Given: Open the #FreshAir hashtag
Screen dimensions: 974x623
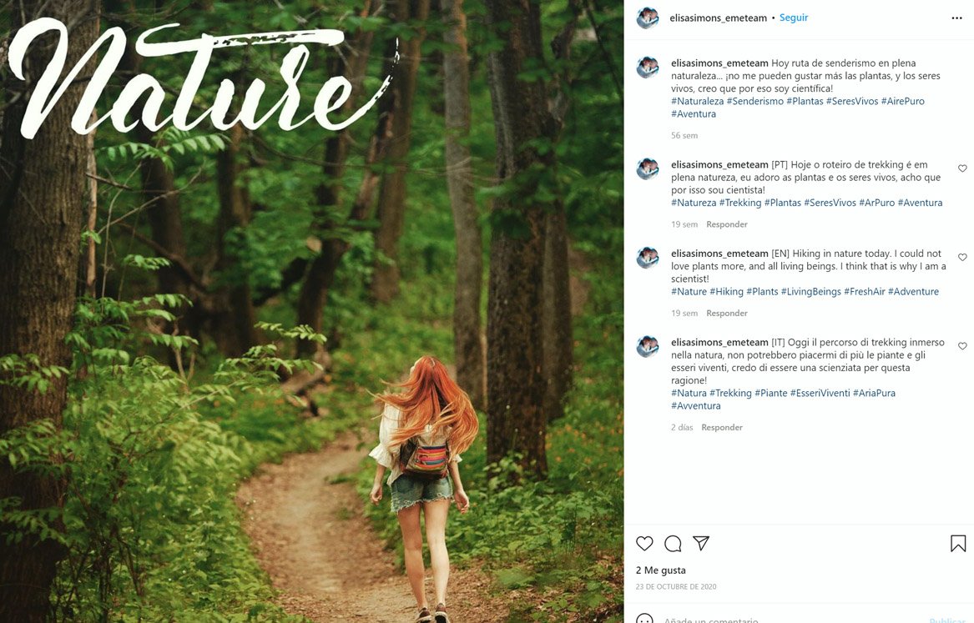Looking at the screenshot, I should point(864,292).
